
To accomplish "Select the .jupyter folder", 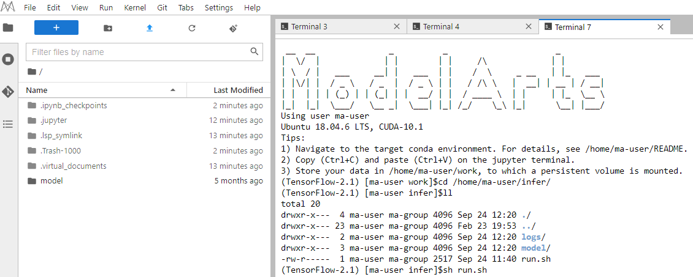I will tap(145, 120).
